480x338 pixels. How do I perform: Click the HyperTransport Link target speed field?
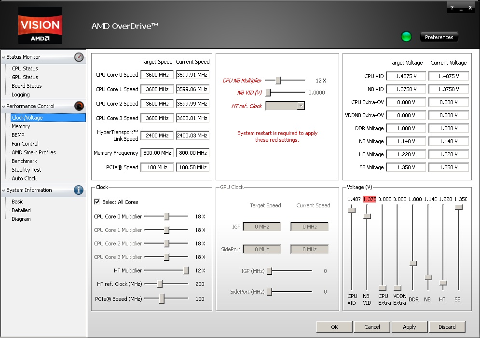pyautogui.click(x=157, y=135)
